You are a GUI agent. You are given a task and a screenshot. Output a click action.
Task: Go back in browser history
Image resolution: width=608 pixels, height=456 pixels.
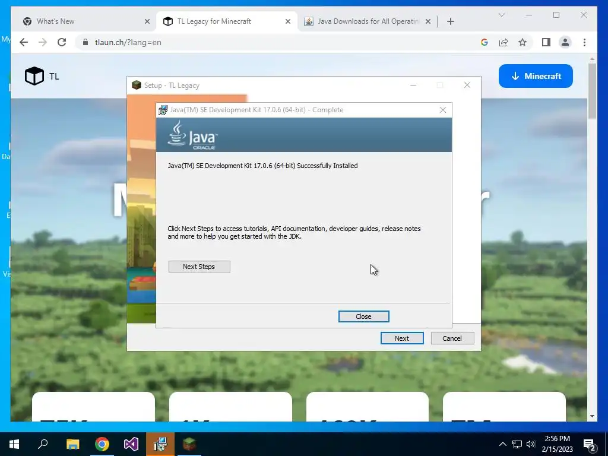[x=24, y=42]
